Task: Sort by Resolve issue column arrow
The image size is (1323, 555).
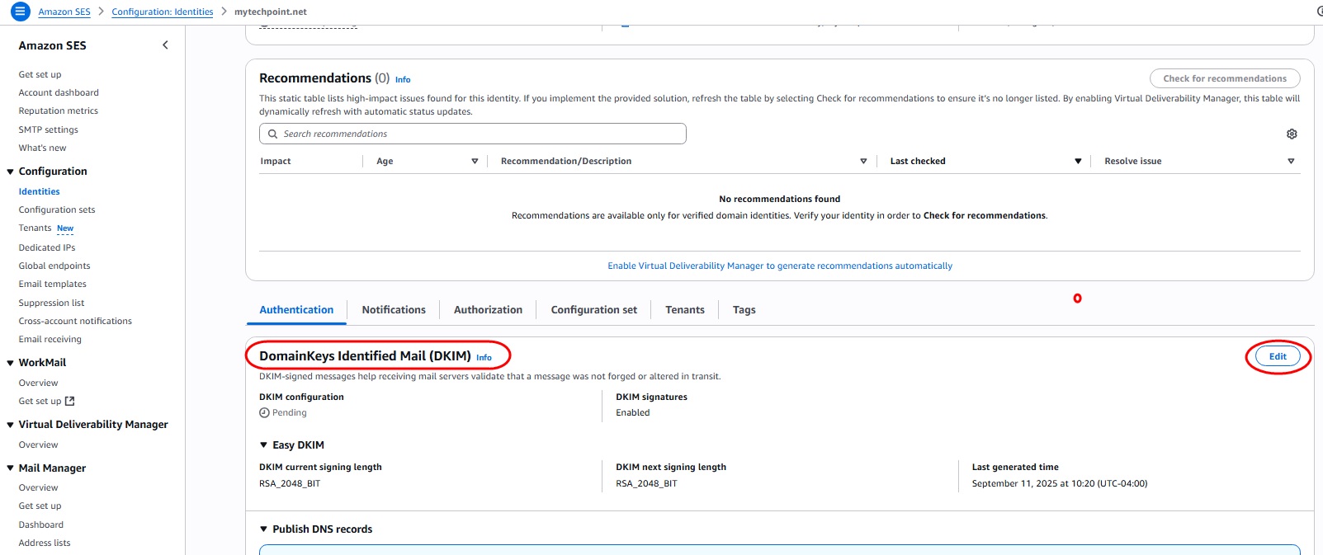Action: pyautogui.click(x=1291, y=162)
